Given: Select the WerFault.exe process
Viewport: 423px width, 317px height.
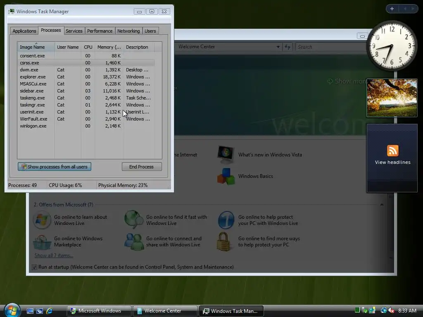Looking at the screenshot, I should coord(86,119).
